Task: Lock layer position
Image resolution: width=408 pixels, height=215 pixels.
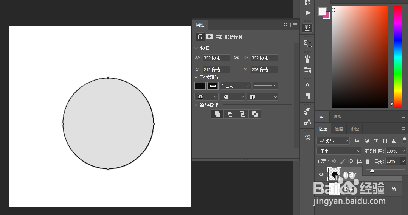Action: pyautogui.click(x=351, y=161)
